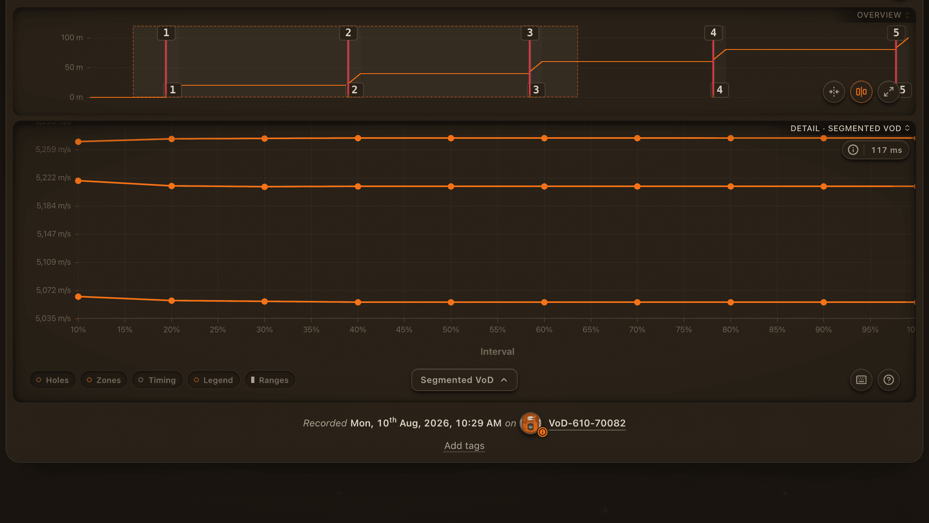Click the Interval axis label
The height and width of the screenshot is (523, 929).
pyautogui.click(x=497, y=352)
